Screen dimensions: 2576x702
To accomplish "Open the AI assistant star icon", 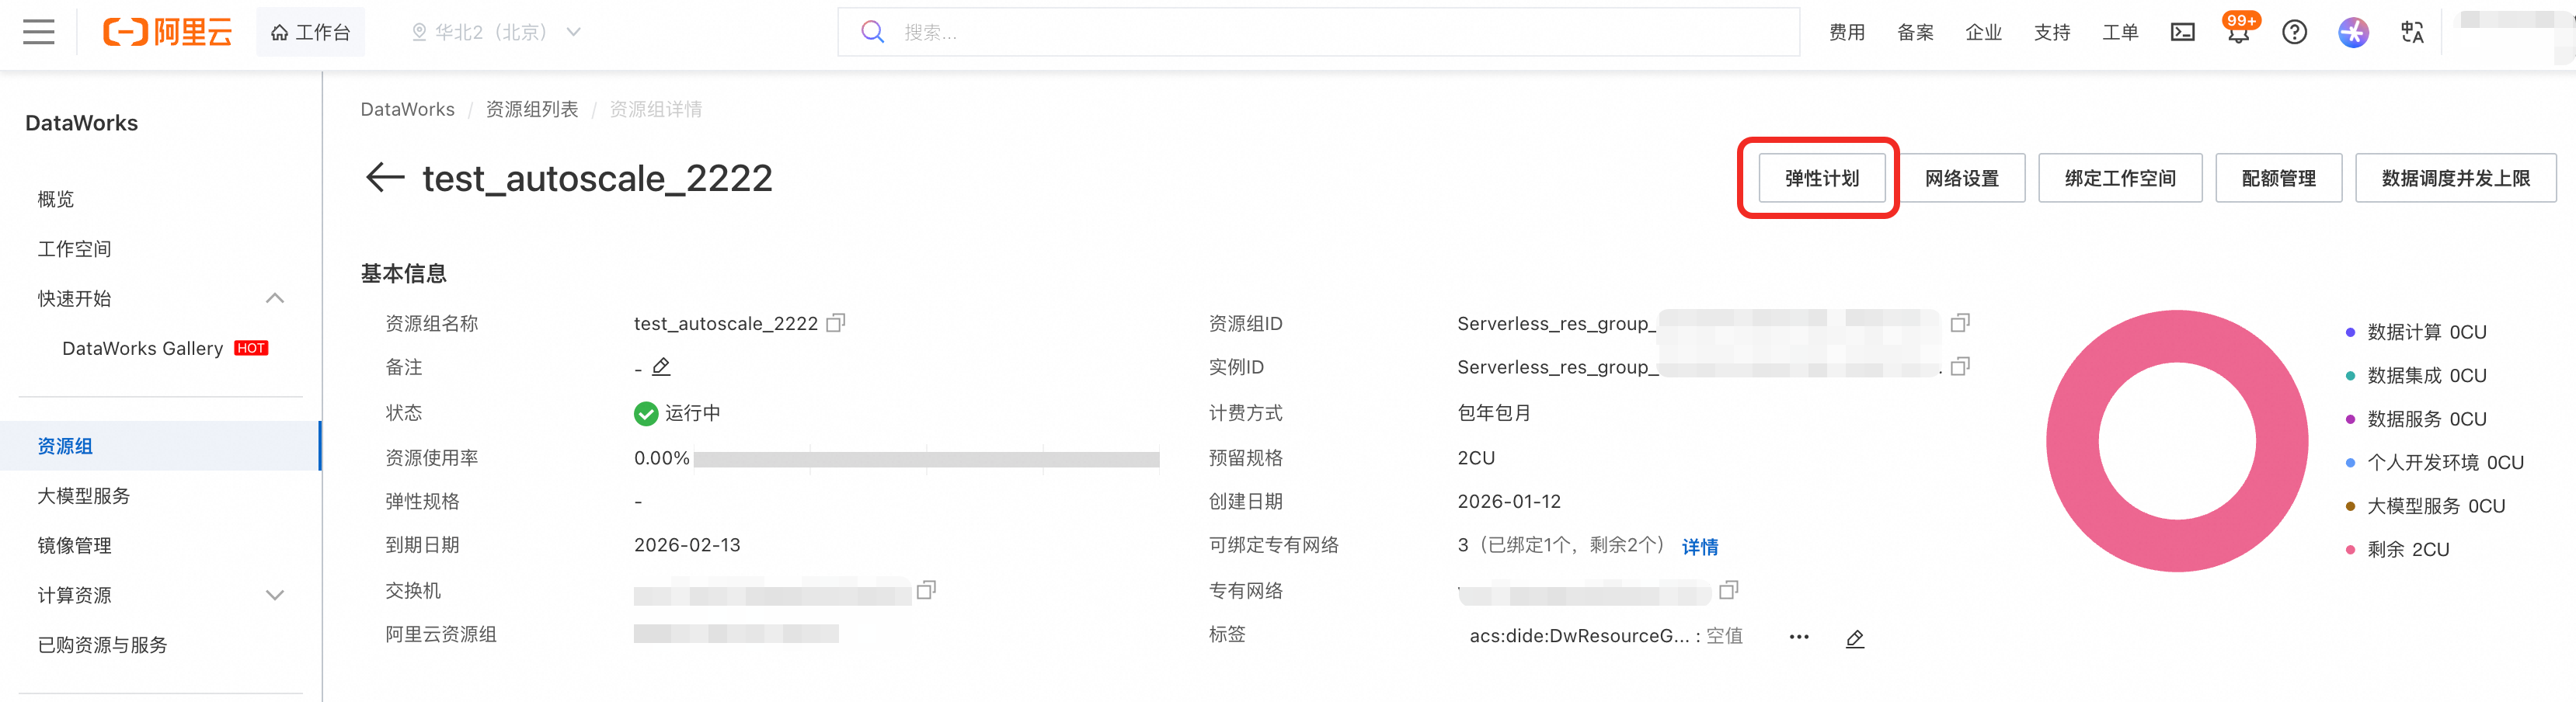I will pyautogui.click(x=2353, y=32).
